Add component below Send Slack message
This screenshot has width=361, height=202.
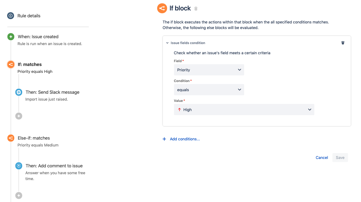pos(19,116)
